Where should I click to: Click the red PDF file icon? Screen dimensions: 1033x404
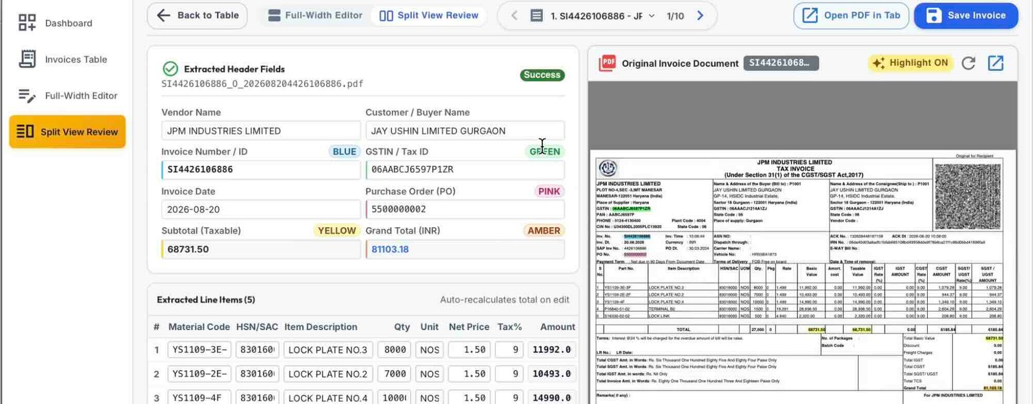607,63
